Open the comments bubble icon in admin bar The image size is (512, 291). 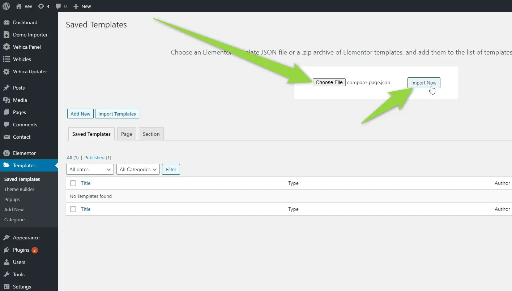58,6
